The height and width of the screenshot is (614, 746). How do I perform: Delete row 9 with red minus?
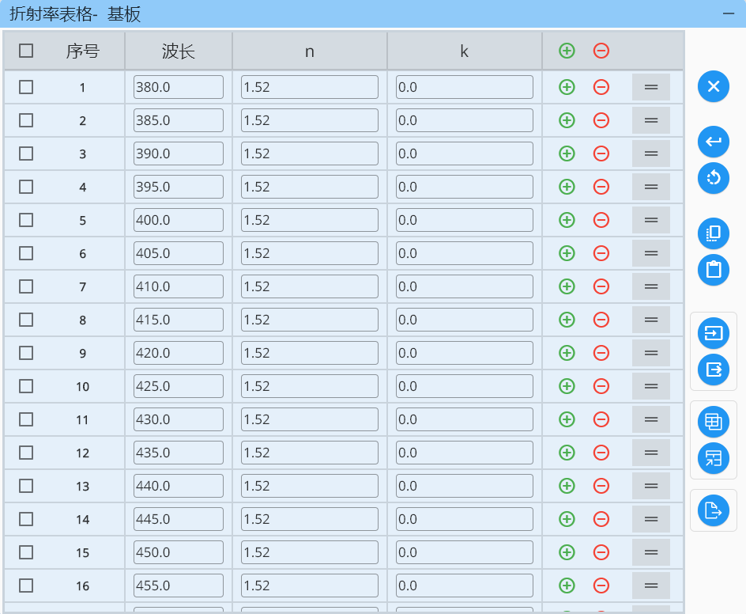(601, 353)
